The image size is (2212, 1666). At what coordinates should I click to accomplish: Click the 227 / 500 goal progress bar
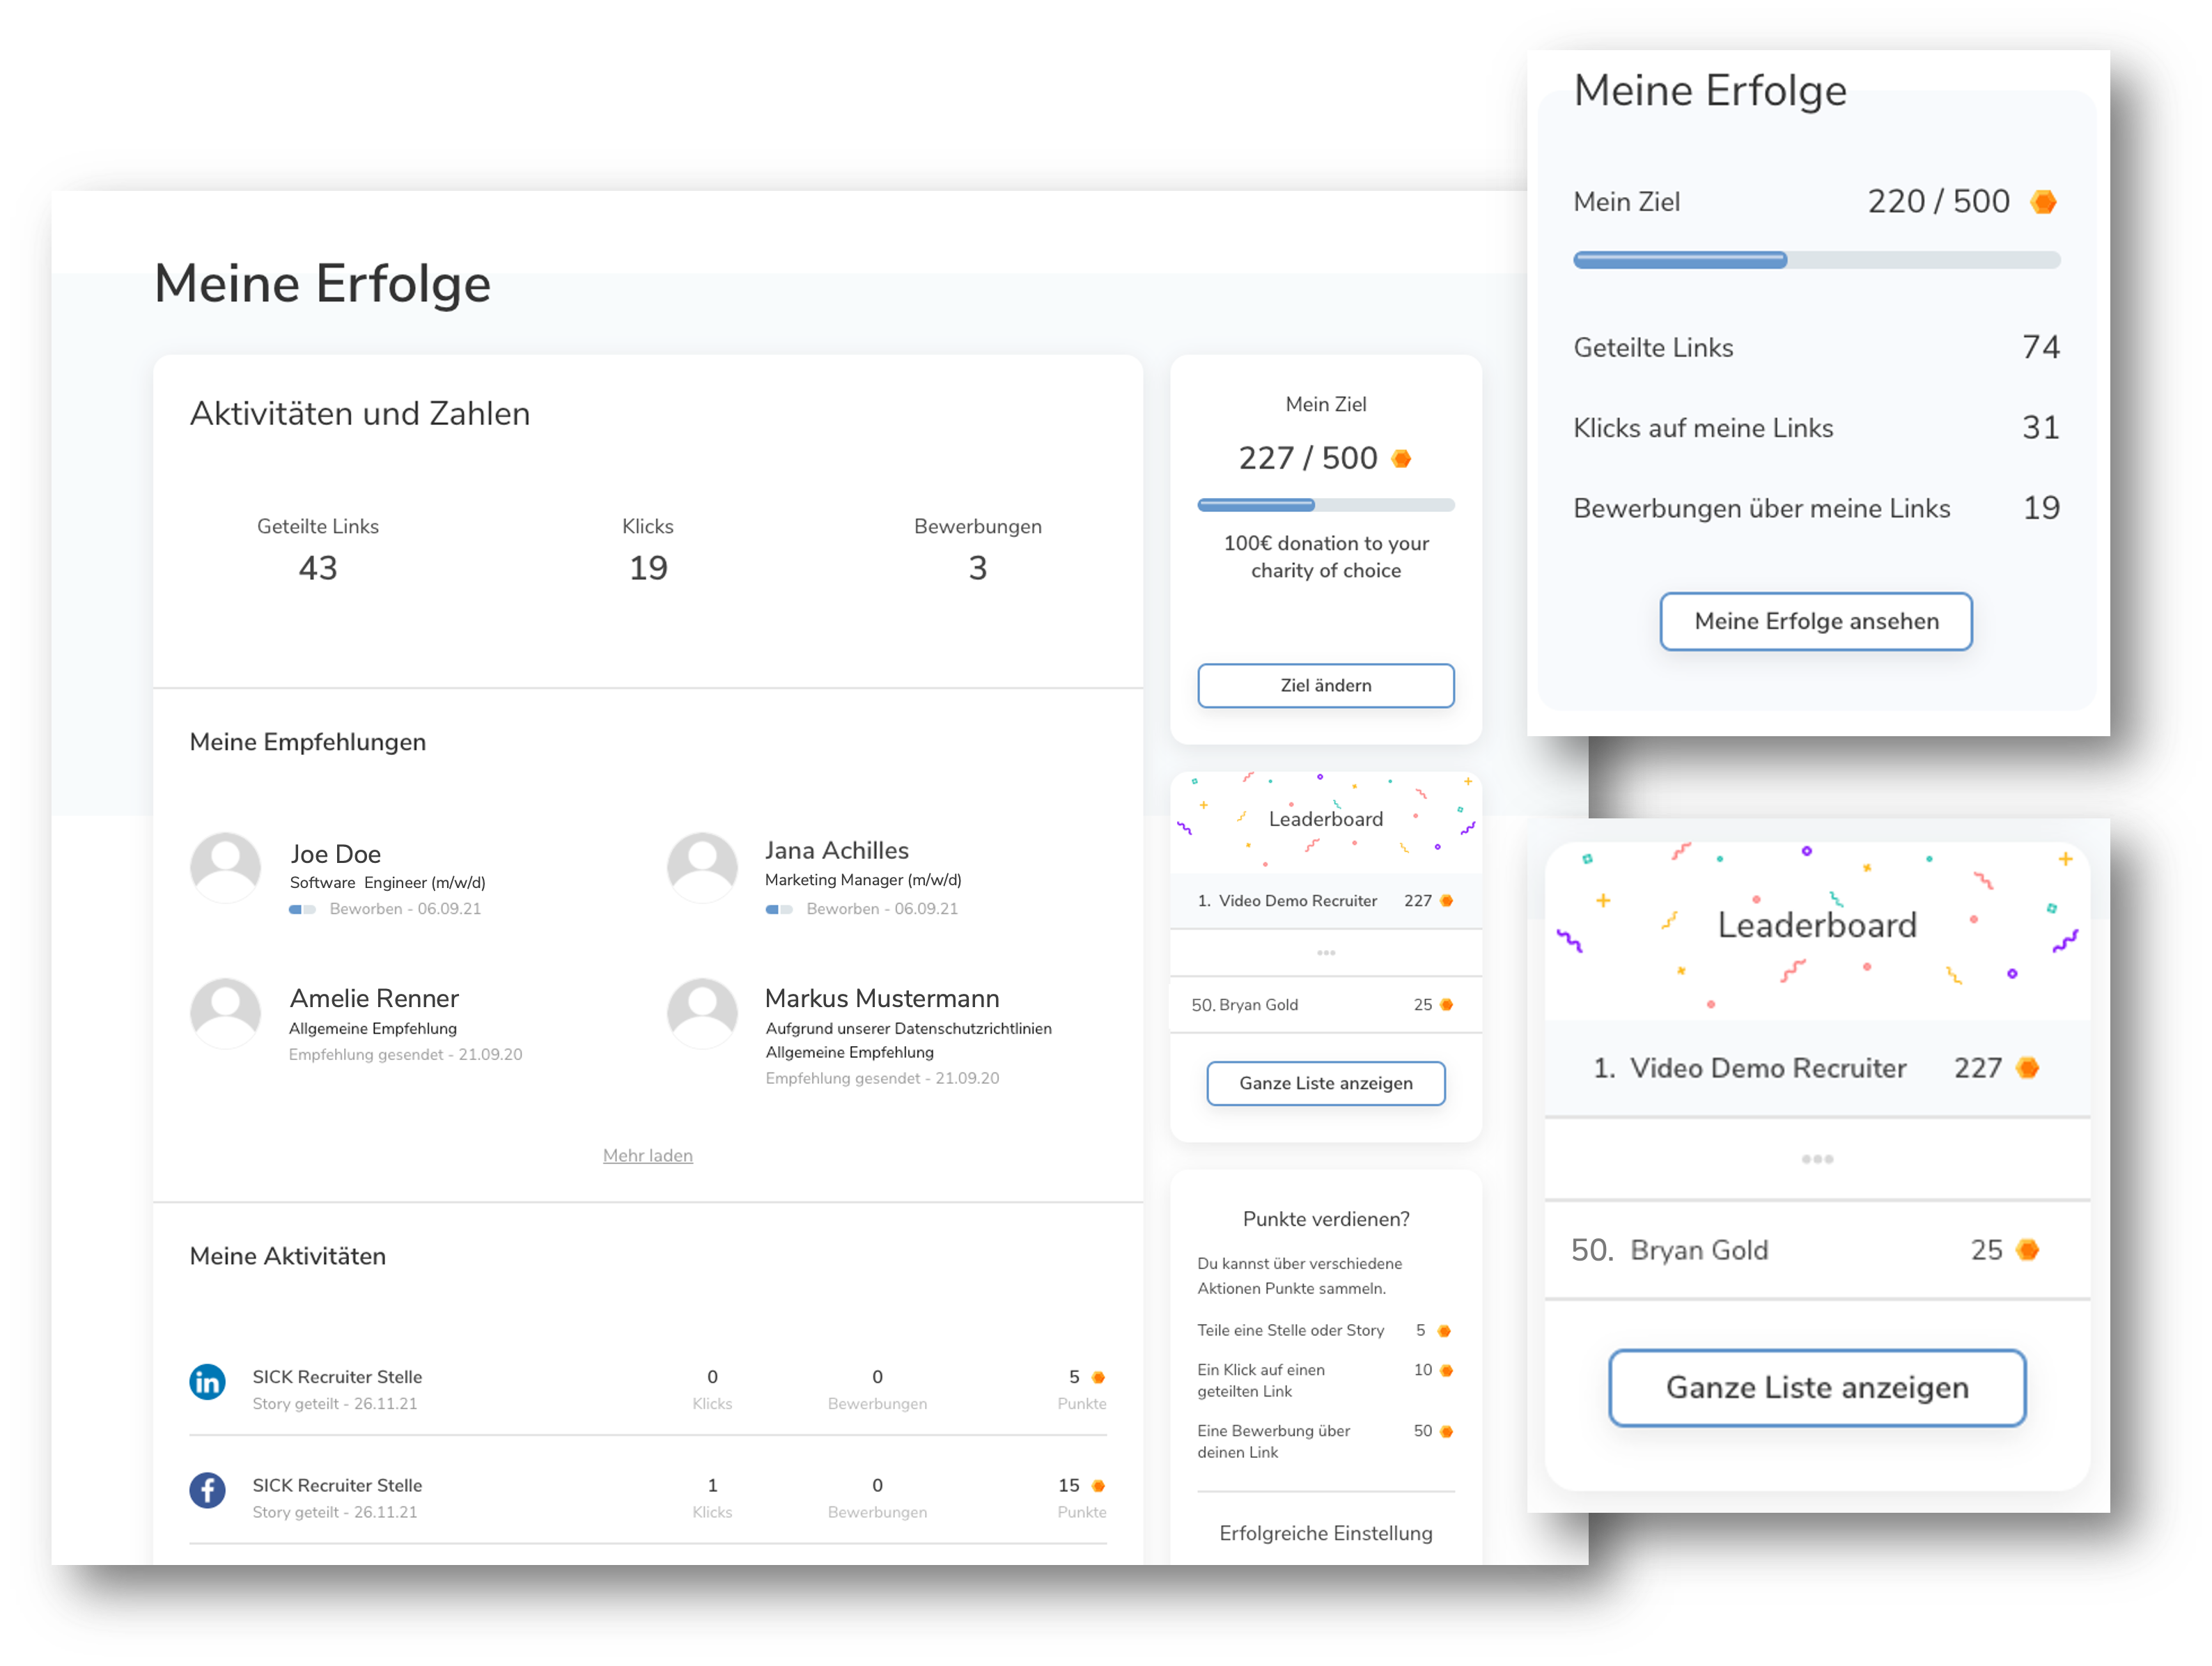click(1326, 505)
